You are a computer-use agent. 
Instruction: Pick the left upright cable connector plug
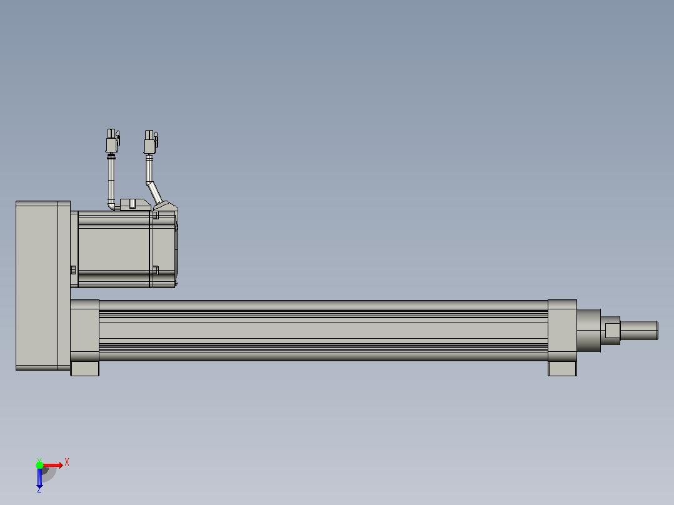[113, 141]
